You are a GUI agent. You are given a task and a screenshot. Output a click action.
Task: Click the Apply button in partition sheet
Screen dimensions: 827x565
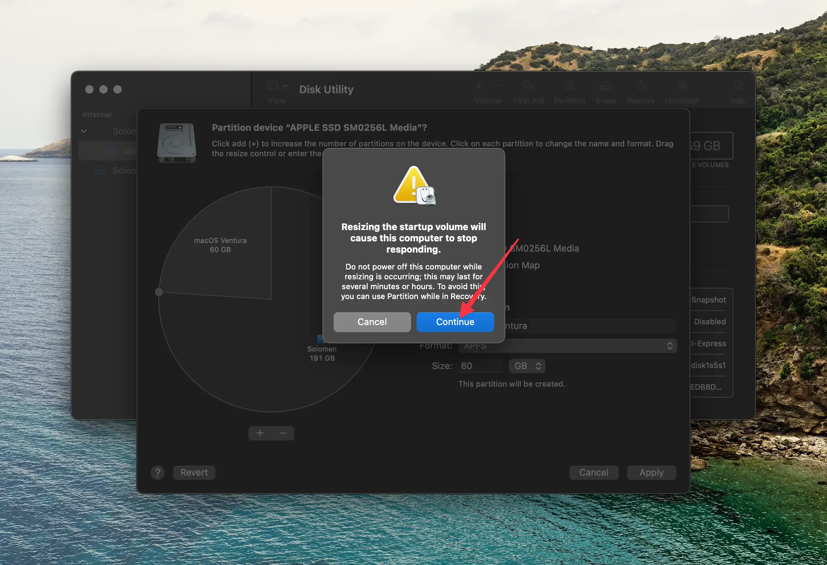pos(651,472)
